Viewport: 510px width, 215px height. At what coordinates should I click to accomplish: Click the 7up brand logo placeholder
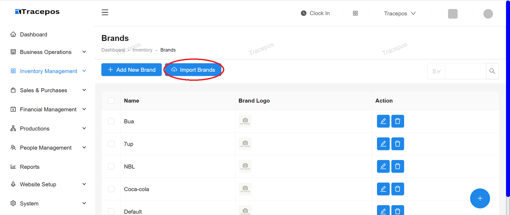[245, 144]
